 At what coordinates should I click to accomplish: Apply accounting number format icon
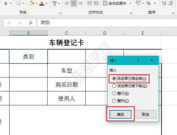(138, 3)
